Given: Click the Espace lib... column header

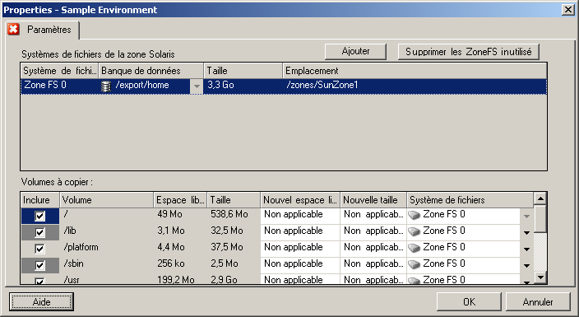Looking at the screenshot, I should click(180, 200).
